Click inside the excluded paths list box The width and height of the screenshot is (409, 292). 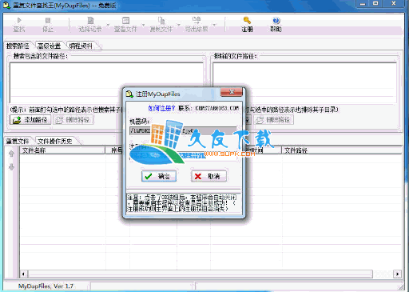(x=304, y=82)
